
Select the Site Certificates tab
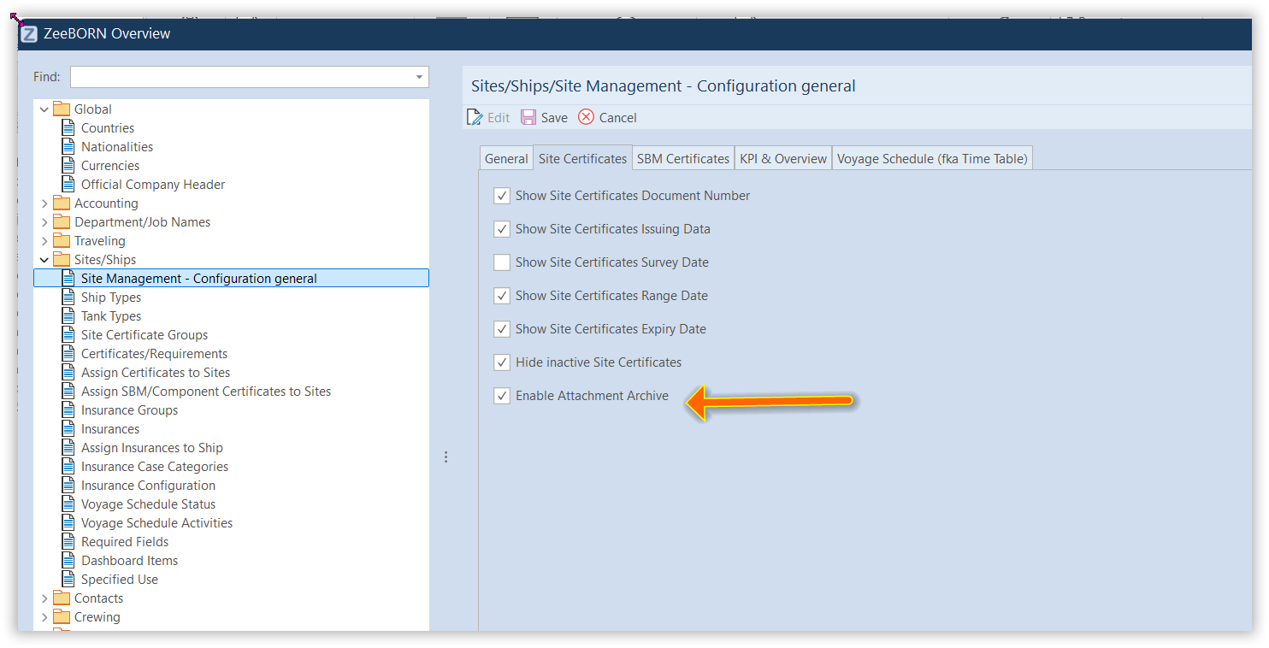582,158
